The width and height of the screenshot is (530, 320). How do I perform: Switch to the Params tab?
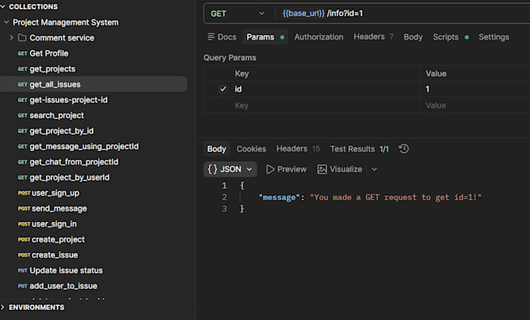coord(265,37)
